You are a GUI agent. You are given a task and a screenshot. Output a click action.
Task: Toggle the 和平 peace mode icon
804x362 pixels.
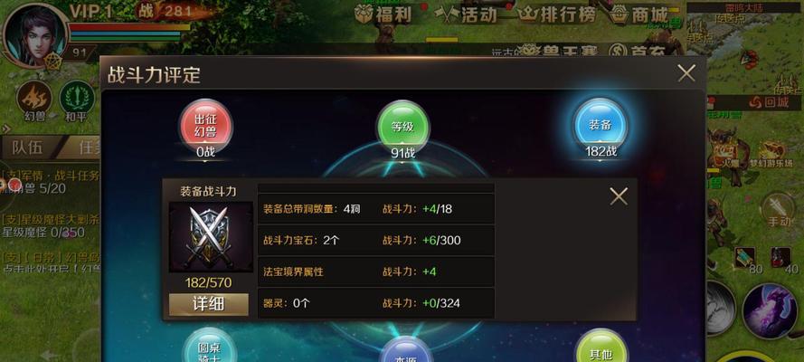point(76,98)
